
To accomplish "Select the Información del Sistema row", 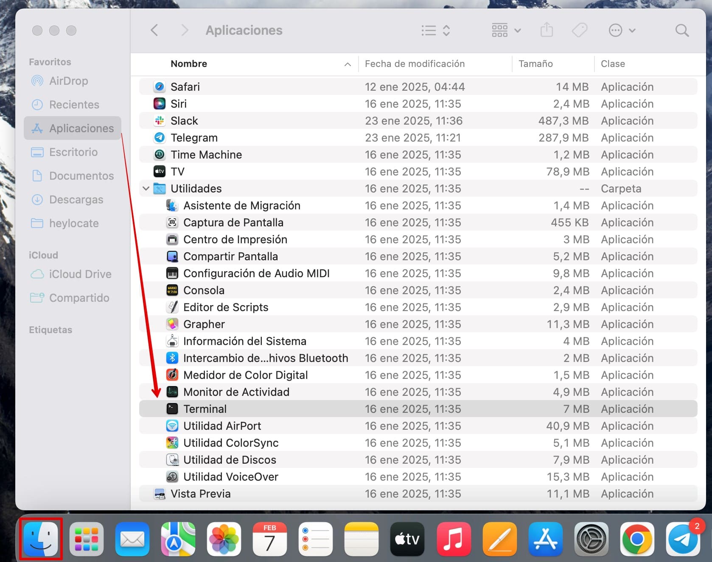I will click(418, 341).
